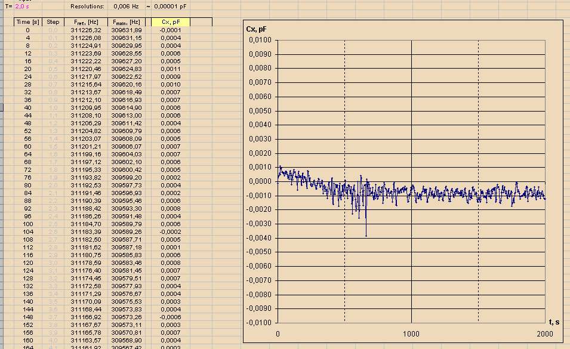Click the Fref value 311220,46
The image size is (570, 349).
click(x=86, y=69)
